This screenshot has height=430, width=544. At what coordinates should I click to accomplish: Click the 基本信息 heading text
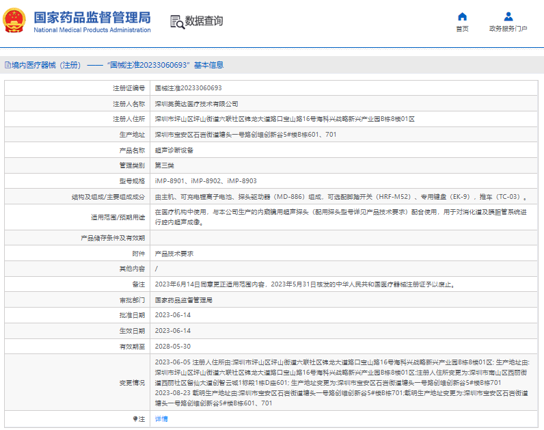click(209, 65)
